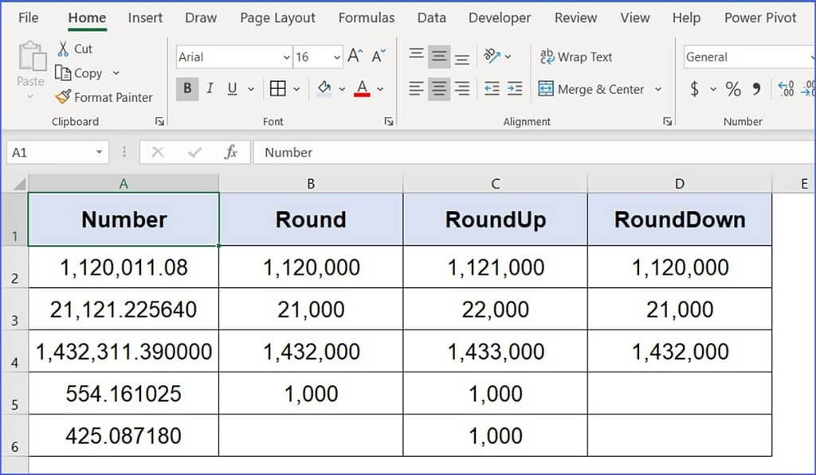Pick the red Font Color swatch
This screenshot has height=475, width=816.
click(363, 94)
